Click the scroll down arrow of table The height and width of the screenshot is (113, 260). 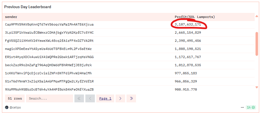[x=257, y=87]
